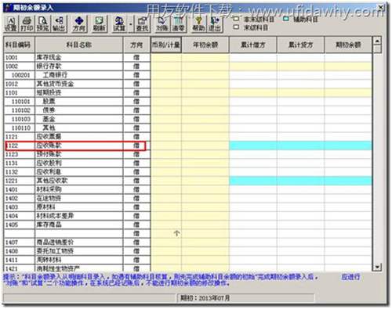Click the scrollbar up arrow

(377, 41)
